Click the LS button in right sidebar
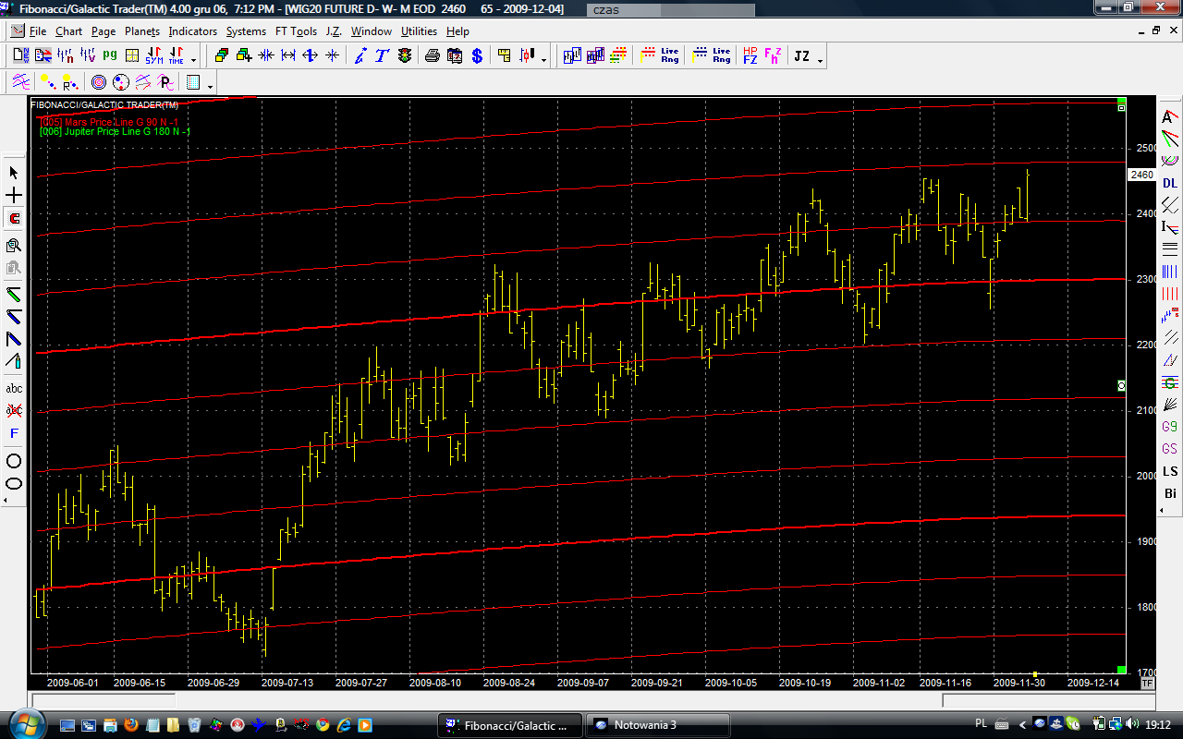 pos(1170,471)
